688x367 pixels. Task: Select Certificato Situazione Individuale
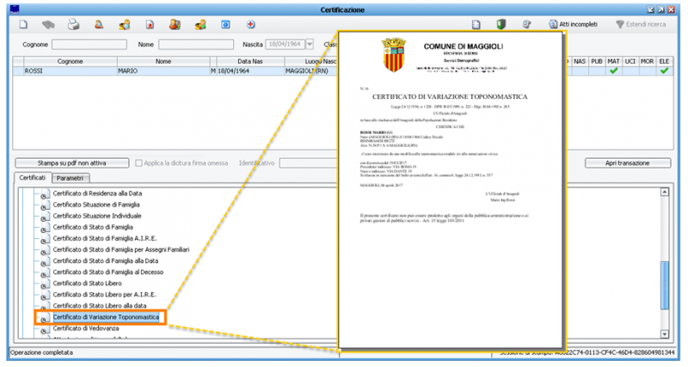tap(97, 216)
